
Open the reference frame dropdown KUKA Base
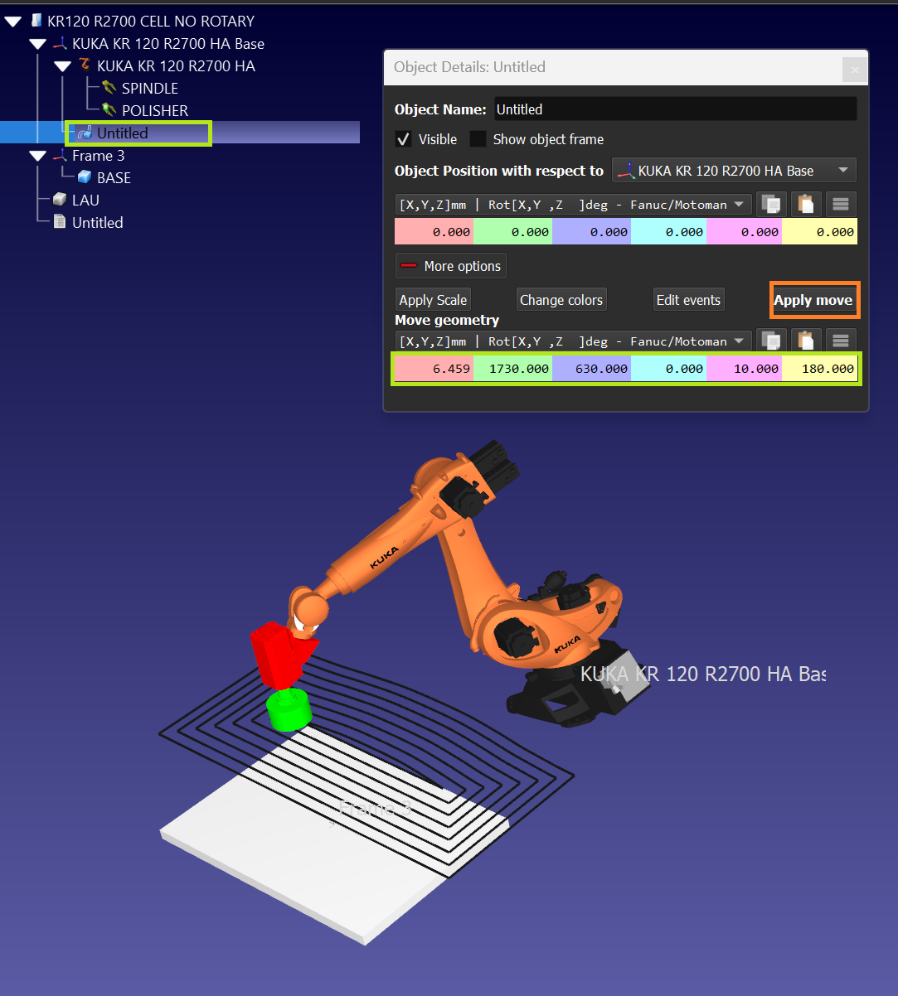click(x=734, y=171)
